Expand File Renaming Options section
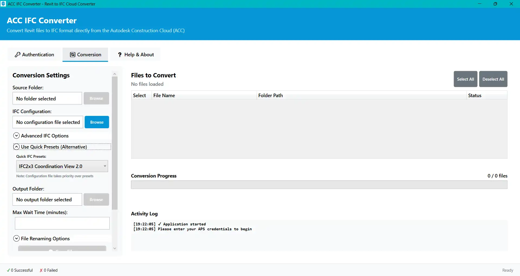 (17, 238)
